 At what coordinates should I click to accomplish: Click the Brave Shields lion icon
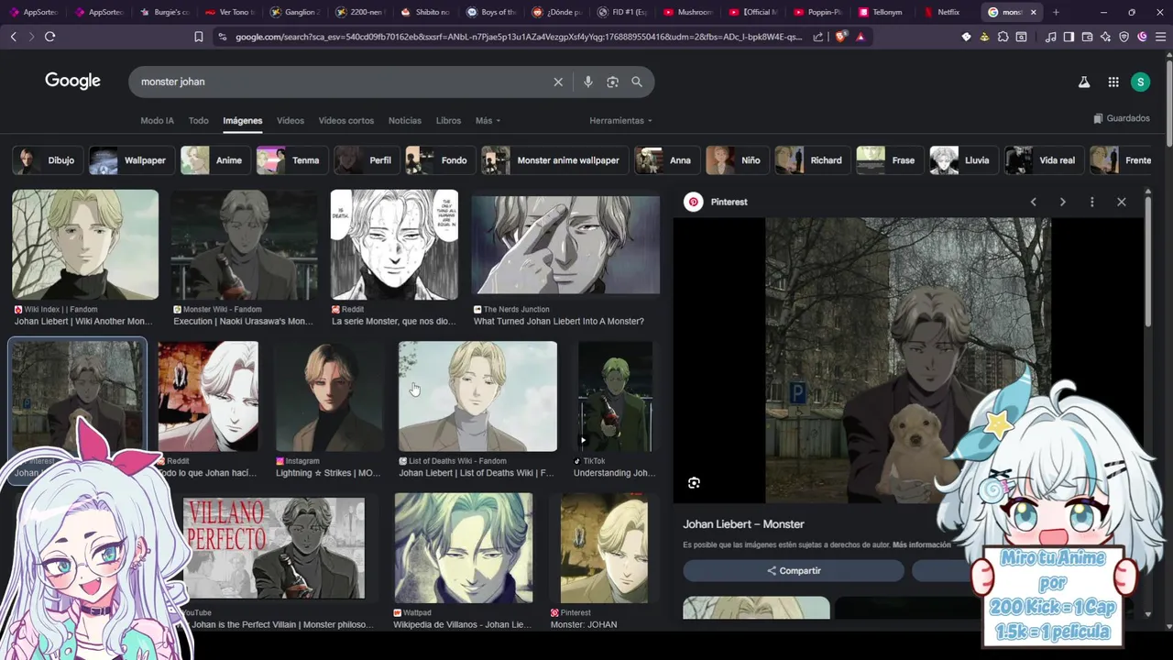[841, 37]
